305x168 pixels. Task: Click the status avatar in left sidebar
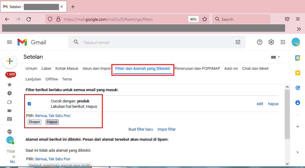(x=10, y=140)
